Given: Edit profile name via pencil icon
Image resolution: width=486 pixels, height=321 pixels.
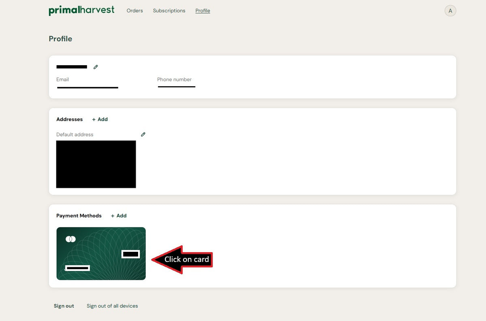Looking at the screenshot, I should click(x=96, y=67).
